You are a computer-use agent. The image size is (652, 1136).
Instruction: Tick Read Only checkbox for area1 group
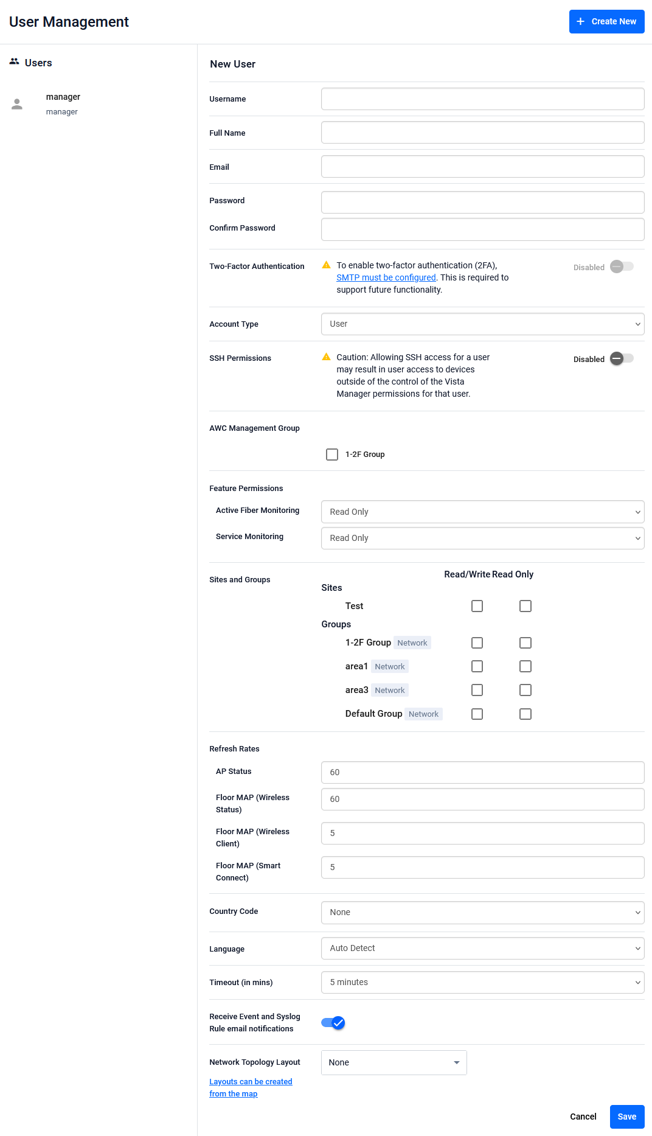pos(525,666)
